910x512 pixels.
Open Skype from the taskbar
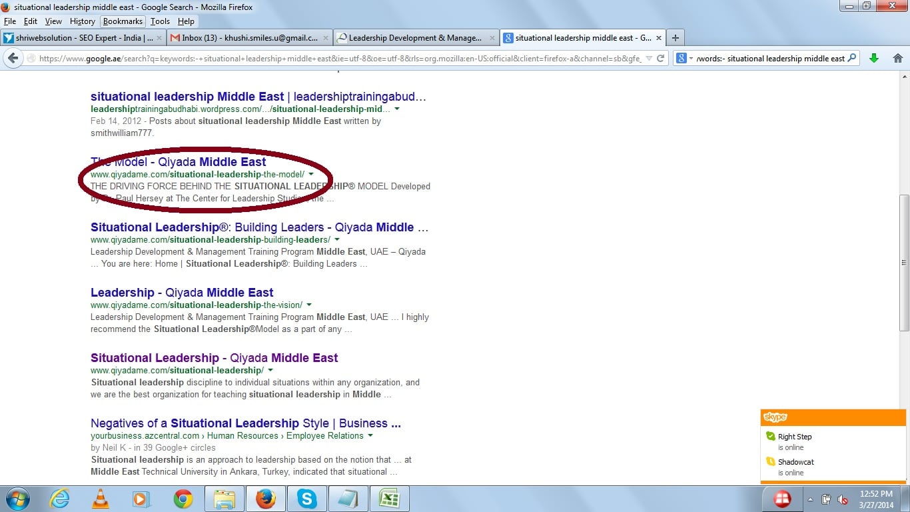[306, 499]
